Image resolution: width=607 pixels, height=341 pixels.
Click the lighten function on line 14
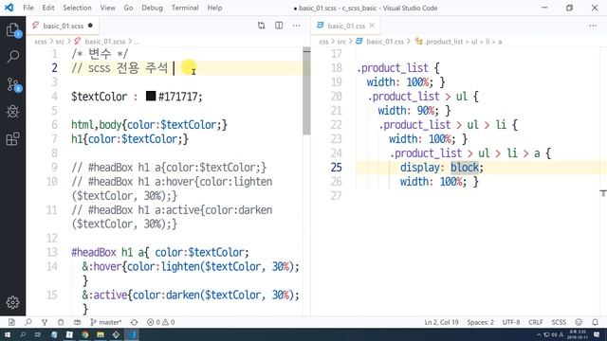(181, 266)
